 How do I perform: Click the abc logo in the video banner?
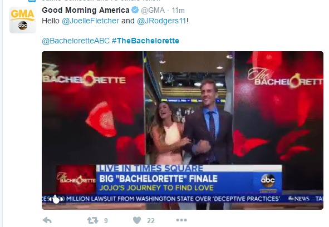(268, 180)
